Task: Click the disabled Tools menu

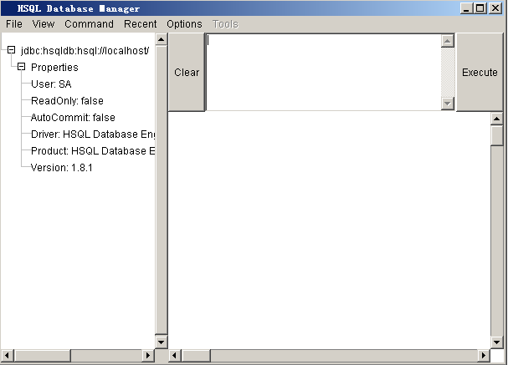Action: [x=225, y=24]
